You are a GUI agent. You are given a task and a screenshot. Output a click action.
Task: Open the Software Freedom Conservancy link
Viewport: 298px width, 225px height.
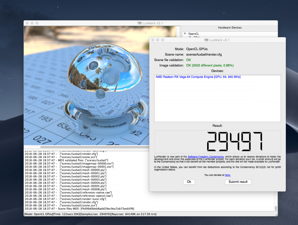tap(206, 157)
